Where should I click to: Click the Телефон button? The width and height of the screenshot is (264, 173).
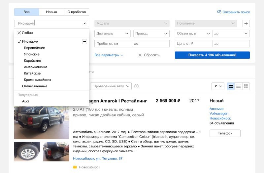click(x=225, y=133)
